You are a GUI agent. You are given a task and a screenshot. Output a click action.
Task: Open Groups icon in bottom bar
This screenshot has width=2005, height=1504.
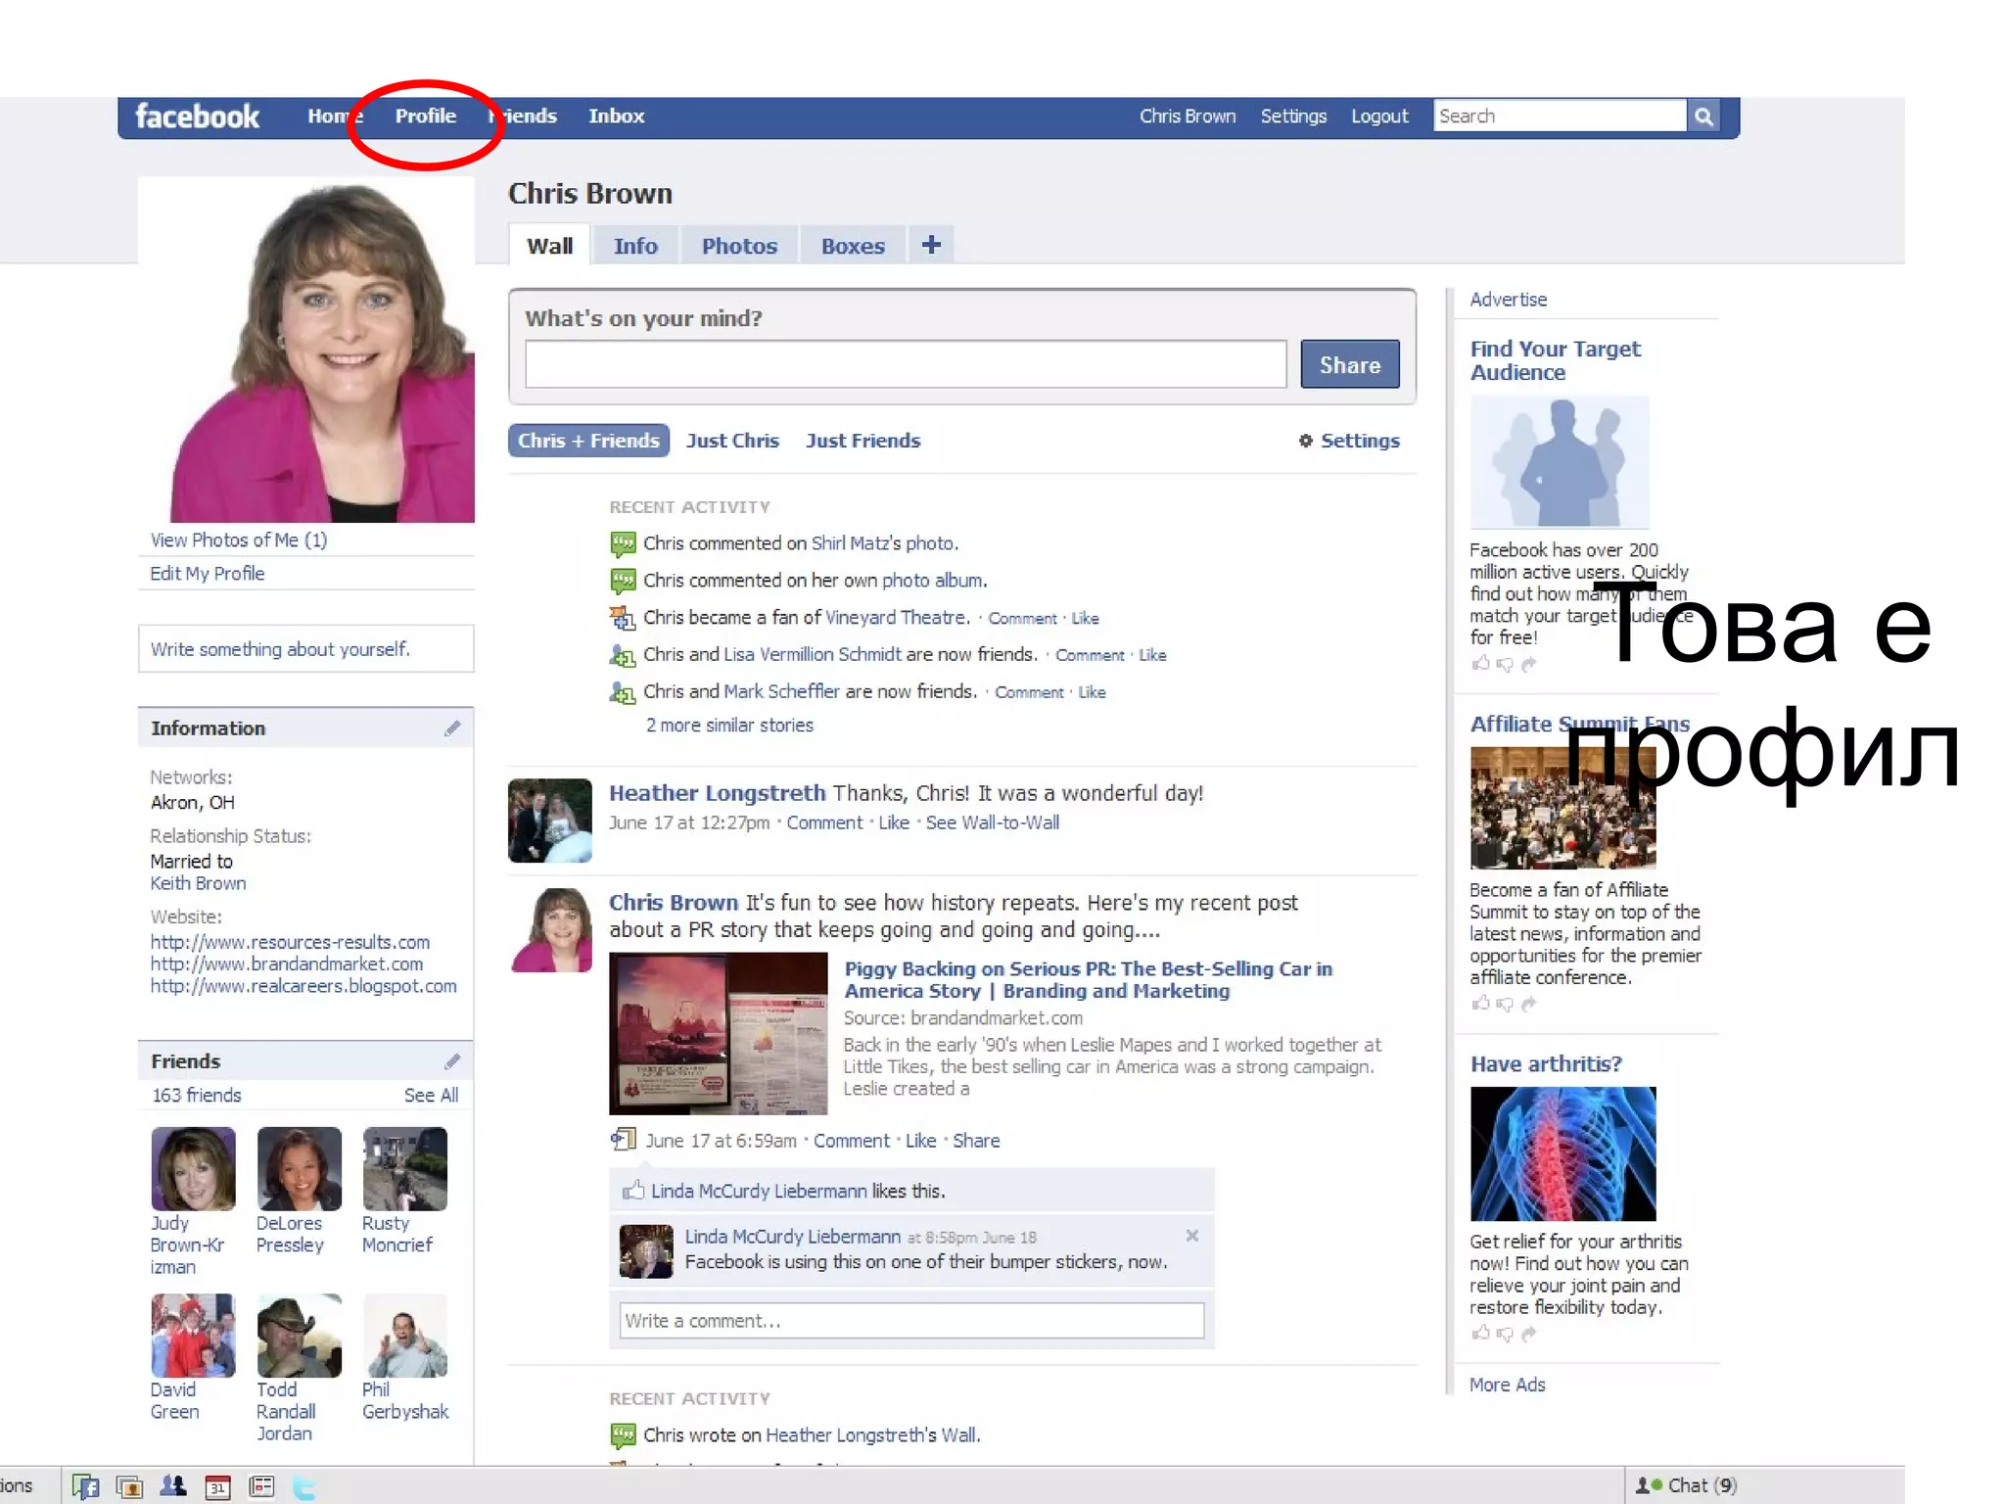coord(173,1486)
